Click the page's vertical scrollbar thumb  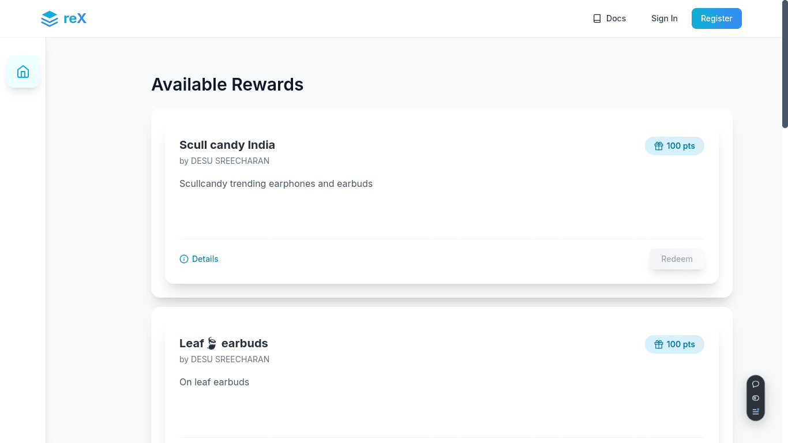tap(785, 64)
